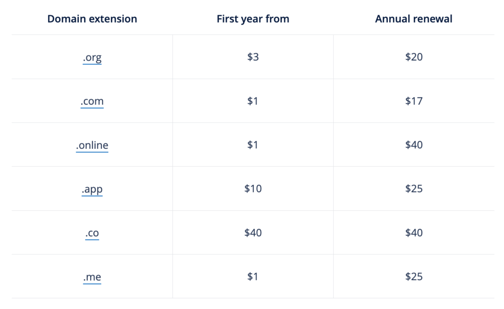Open the .org domain extension link

click(x=92, y=58)
